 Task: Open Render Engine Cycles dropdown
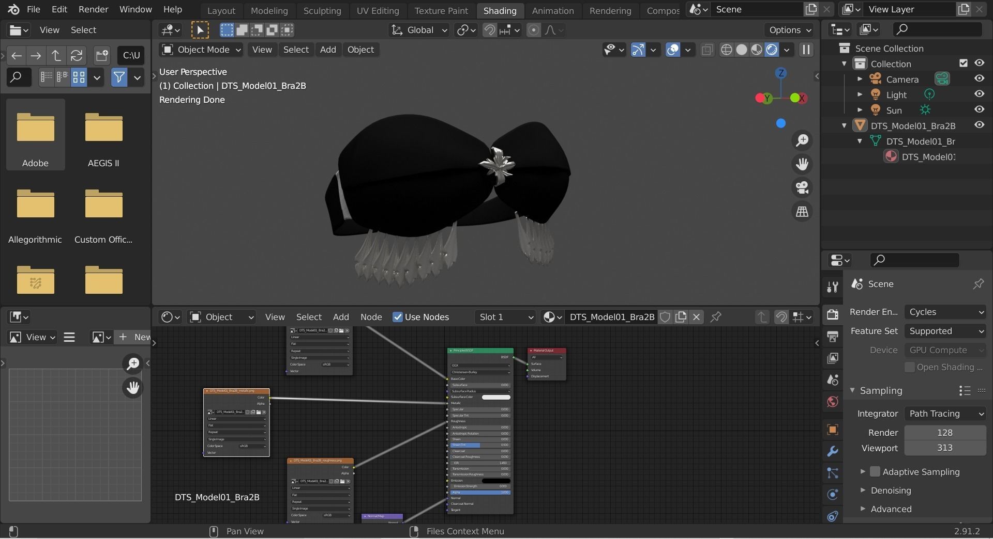point(945,312)
